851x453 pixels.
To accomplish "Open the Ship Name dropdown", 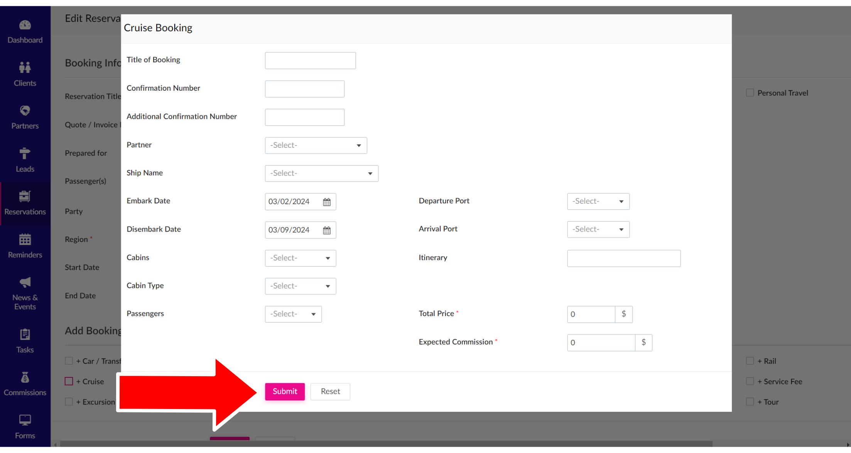I will [321, 174].
